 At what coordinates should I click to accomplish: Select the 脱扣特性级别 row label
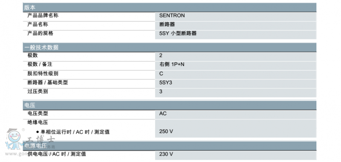tap(43, 73)
